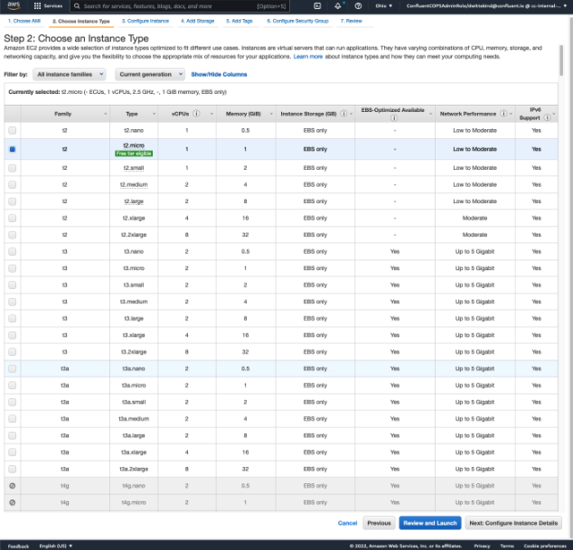Viewport: 573px width, 550px height.
Task: Open the account user menu dropdown
Action: pos(486,5)
